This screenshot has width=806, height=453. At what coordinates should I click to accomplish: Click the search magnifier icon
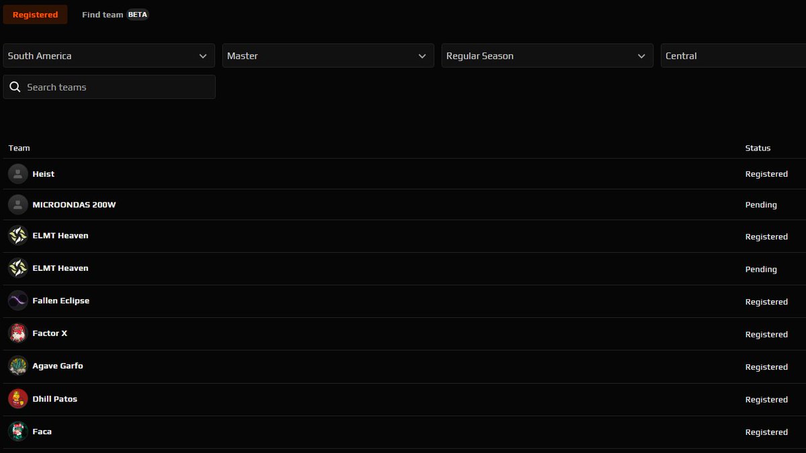pos(15,87)
